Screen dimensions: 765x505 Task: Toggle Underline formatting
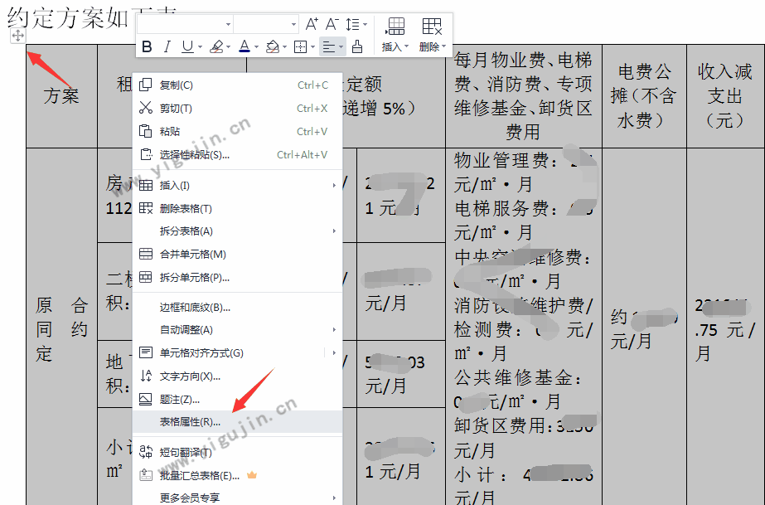coord(187,46)
